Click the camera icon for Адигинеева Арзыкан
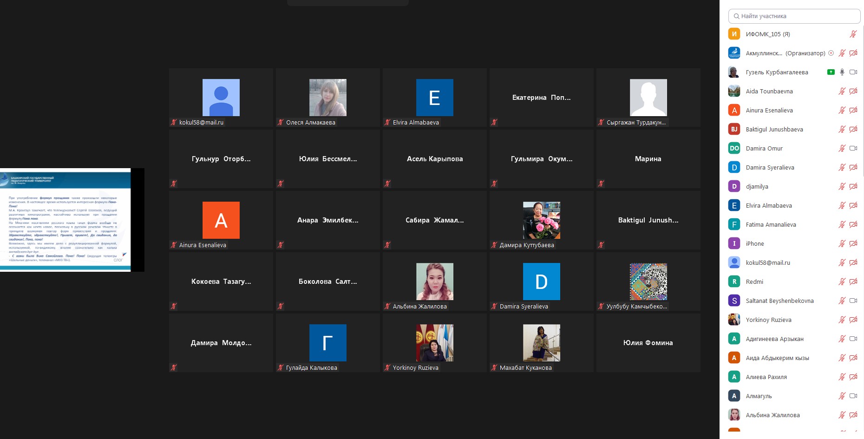Viewport: 864px width, 439px height. coord(853,339)
